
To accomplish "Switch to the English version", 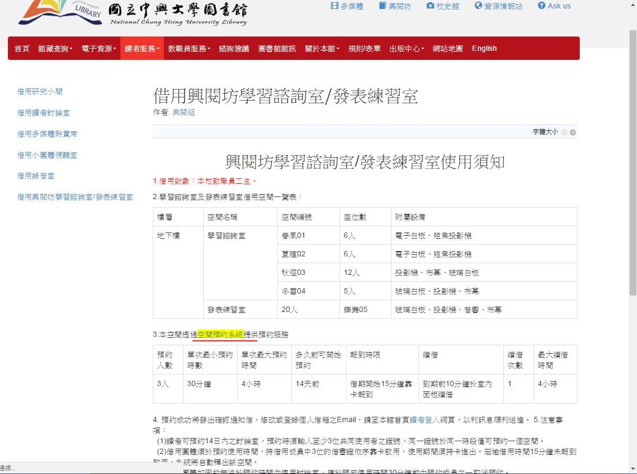I will [484, 48].
